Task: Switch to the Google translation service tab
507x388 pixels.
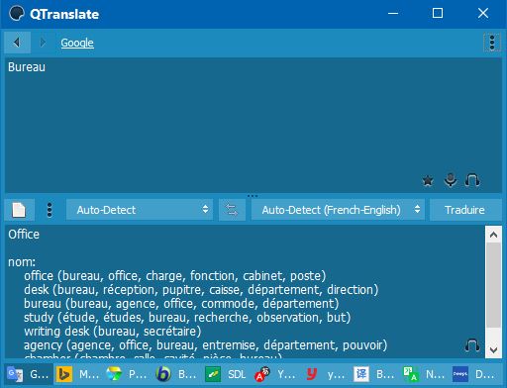Action: pyautogui.click(x=29, y=374)
